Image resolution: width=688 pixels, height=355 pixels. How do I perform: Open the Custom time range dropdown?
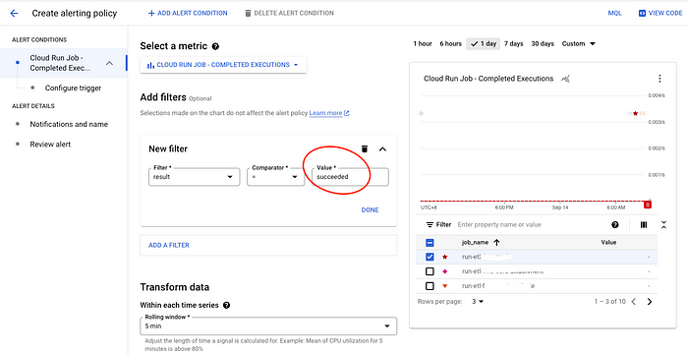tap(578, 44)
